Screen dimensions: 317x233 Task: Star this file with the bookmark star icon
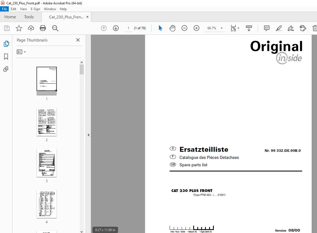pos(19,28)
